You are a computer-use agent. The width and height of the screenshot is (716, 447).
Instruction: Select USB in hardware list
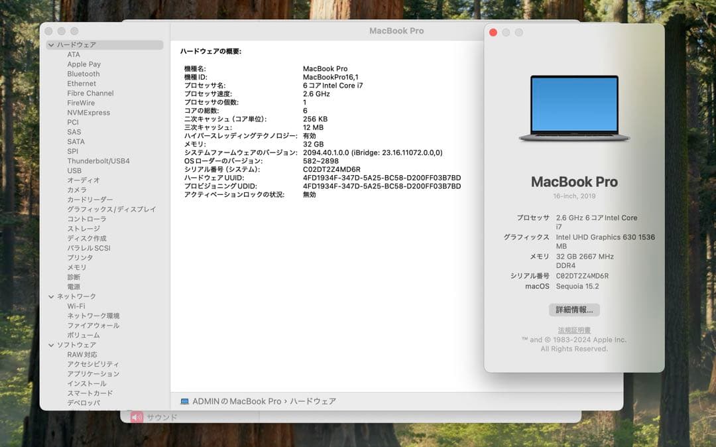coord(74,170)
